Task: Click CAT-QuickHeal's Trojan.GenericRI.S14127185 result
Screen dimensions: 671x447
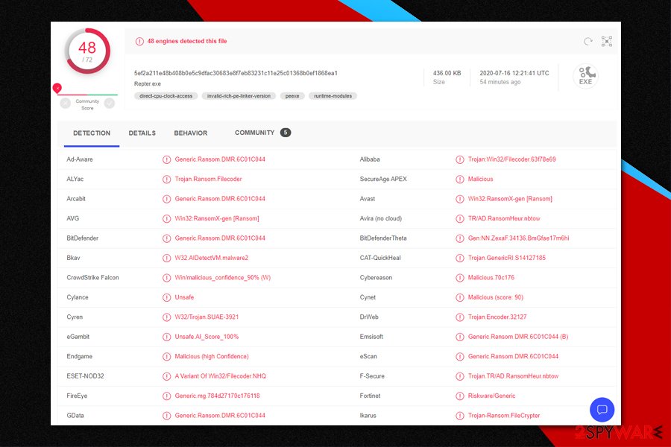Action: [x=507, y=258]
